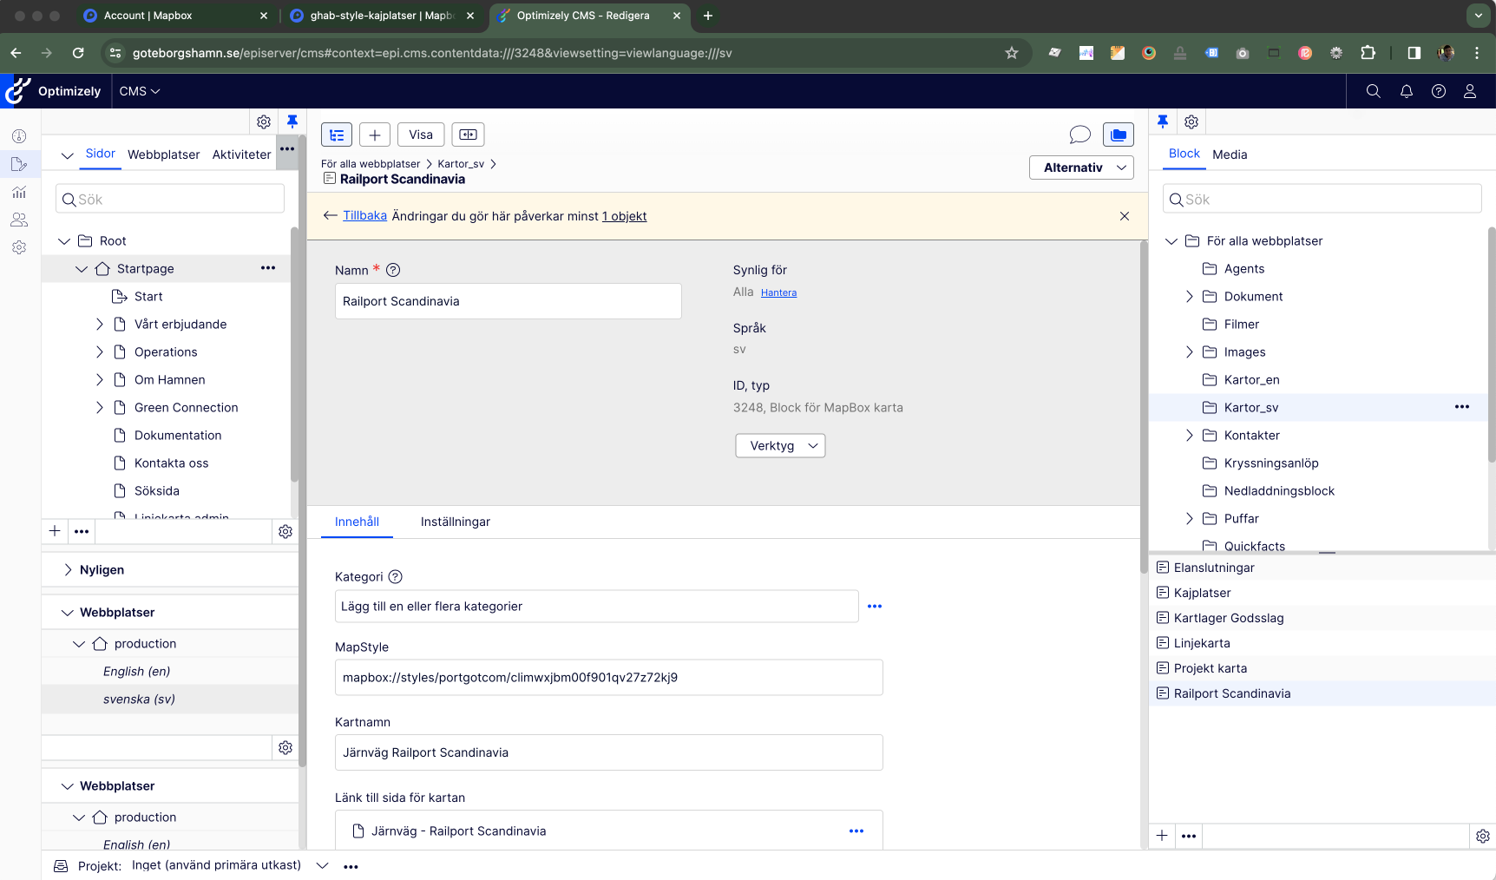This screenshot has height=880, width=1496.
Task: Click the compare versions icon button
Action: tap(468, 135)
